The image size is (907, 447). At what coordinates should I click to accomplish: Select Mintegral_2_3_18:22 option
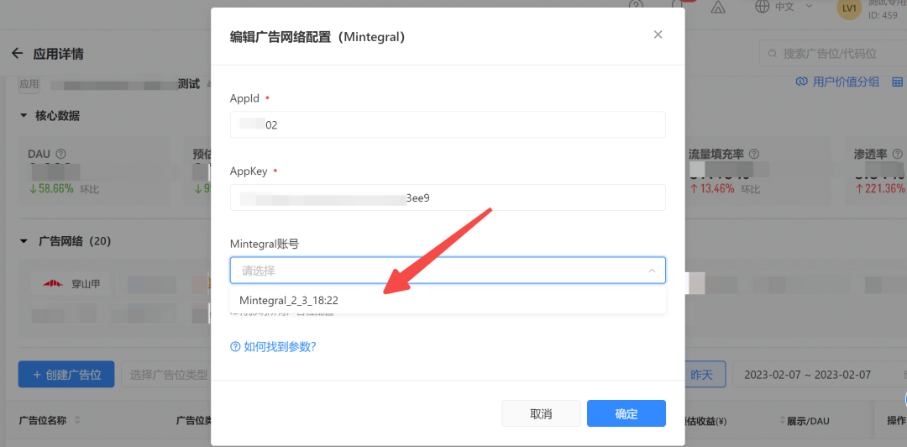click(x=448, y=301)
